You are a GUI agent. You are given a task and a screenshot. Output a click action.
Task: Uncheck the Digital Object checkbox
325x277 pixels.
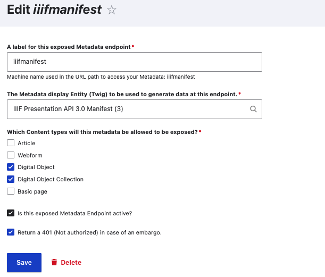(x=11, y=167)
